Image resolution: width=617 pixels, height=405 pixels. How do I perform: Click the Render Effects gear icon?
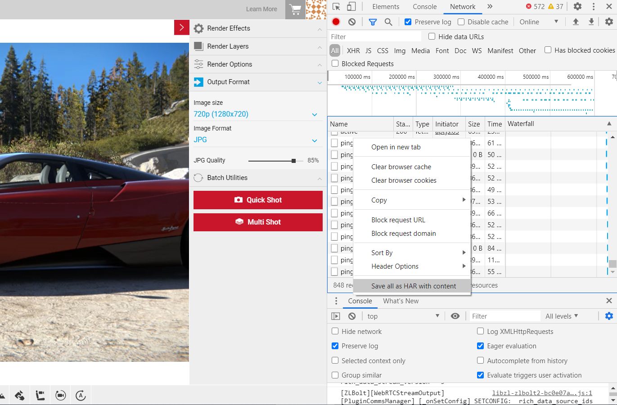[198, 28]
